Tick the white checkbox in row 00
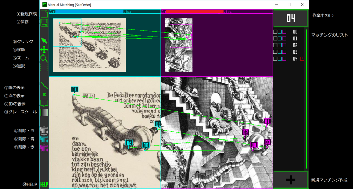The image size is (353, 189). pos(275,32)
